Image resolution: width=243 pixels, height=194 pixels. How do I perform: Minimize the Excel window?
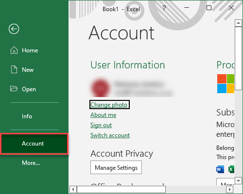pos(187,8)
